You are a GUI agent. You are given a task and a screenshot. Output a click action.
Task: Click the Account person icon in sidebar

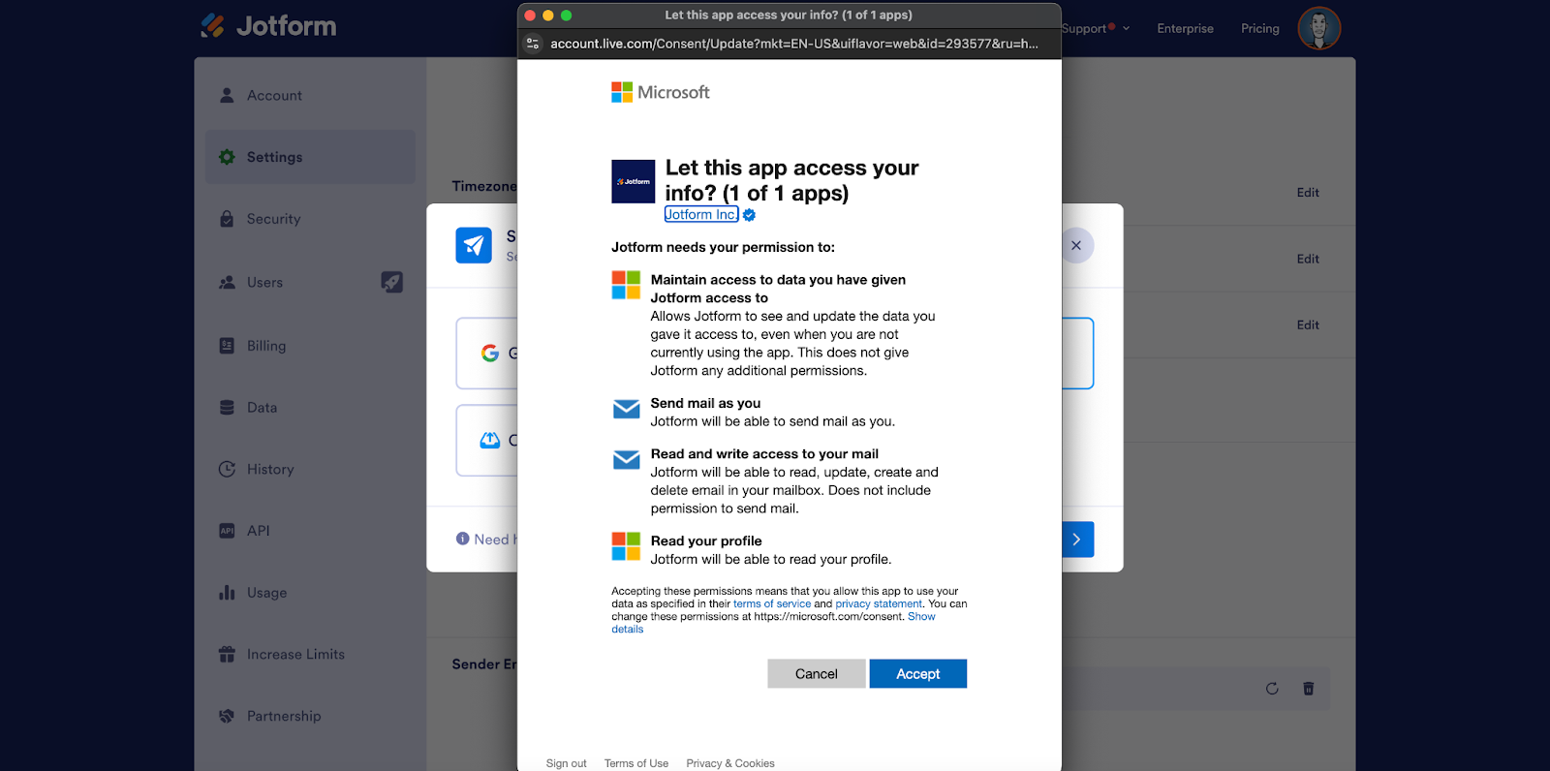(x=227, y=95)
